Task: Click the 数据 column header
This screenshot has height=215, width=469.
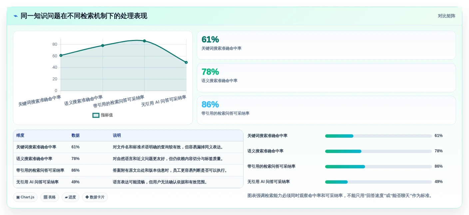Action: click(x=75, y=135)
